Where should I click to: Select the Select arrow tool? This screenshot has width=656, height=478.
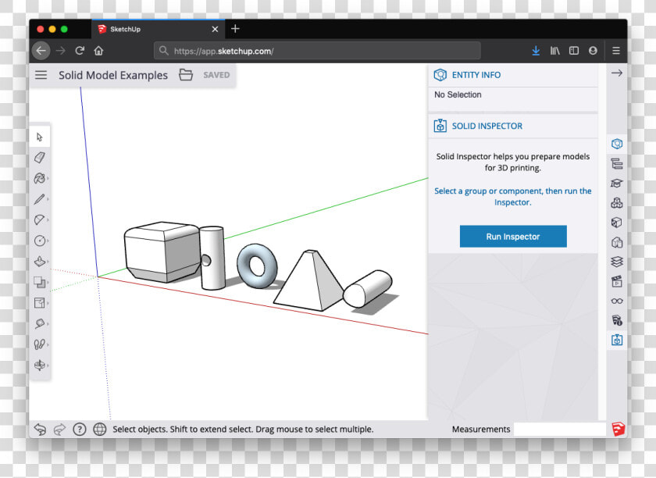pos(40,137)
